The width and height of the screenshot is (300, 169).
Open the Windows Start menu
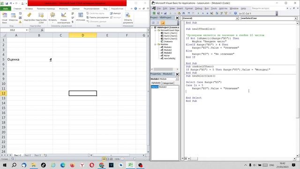coord(4,165)
